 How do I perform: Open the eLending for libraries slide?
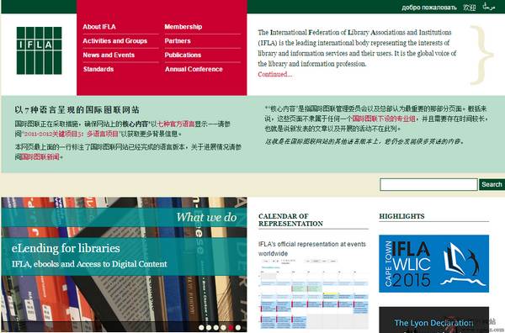[x=66, y=248]
